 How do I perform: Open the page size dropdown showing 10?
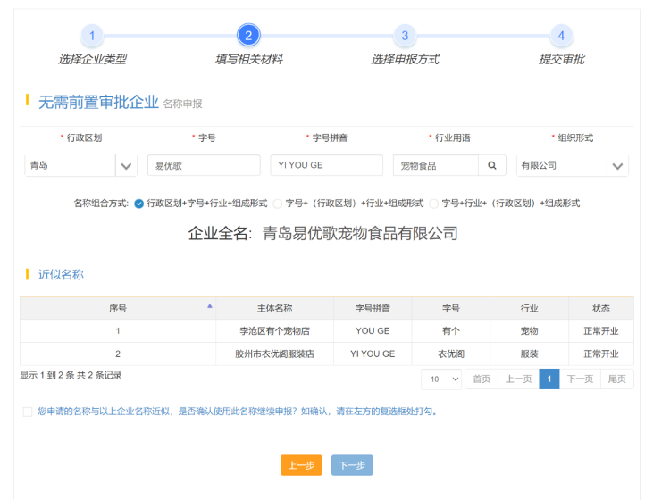[442, 379]
